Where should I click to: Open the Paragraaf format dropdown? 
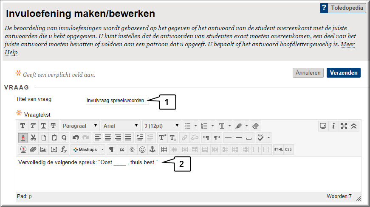pyautogui.click(x=80, y=126)
